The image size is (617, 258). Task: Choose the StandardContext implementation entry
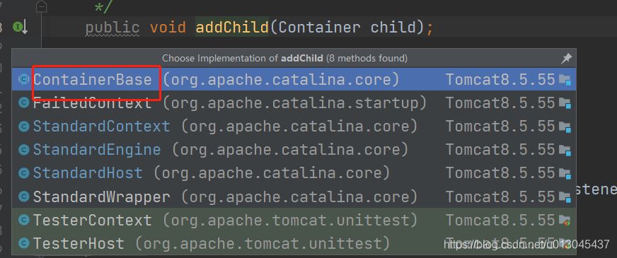tap(294, 127)
